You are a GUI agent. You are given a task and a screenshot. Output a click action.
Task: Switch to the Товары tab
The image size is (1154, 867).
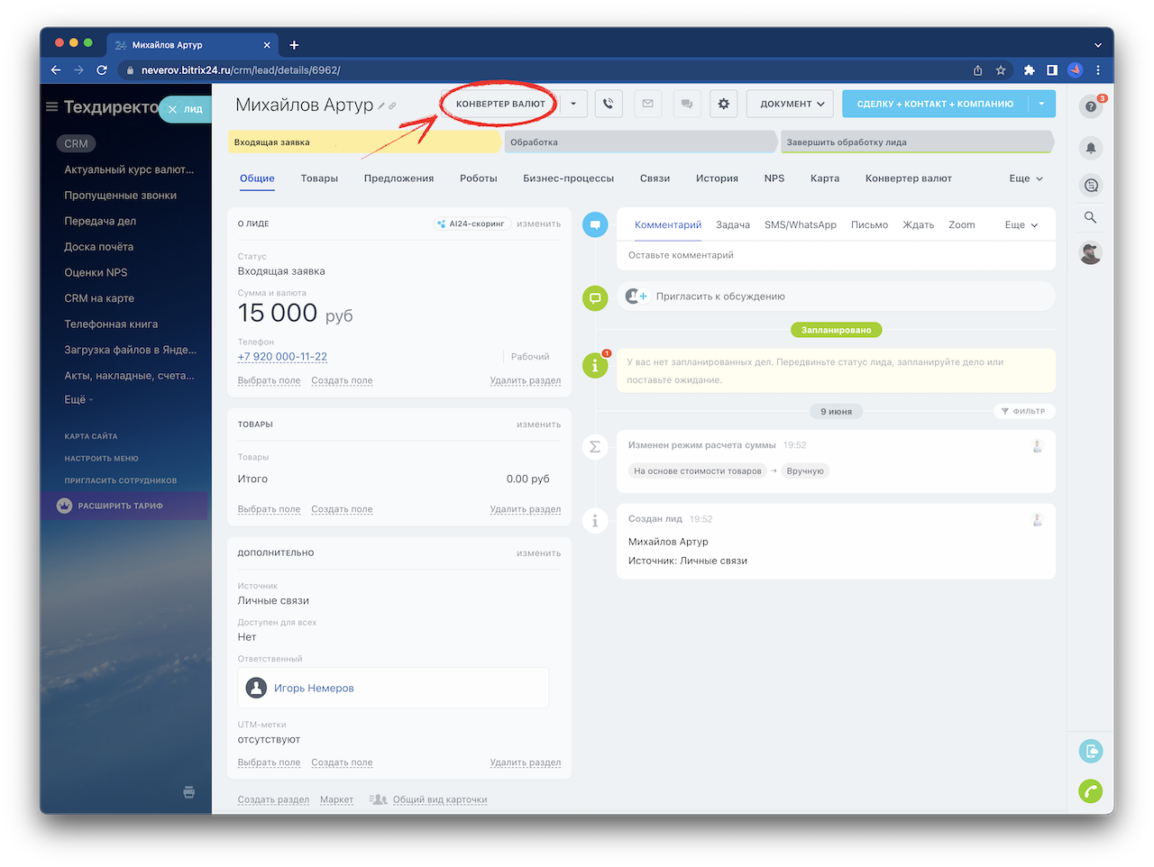coord(319,178)
